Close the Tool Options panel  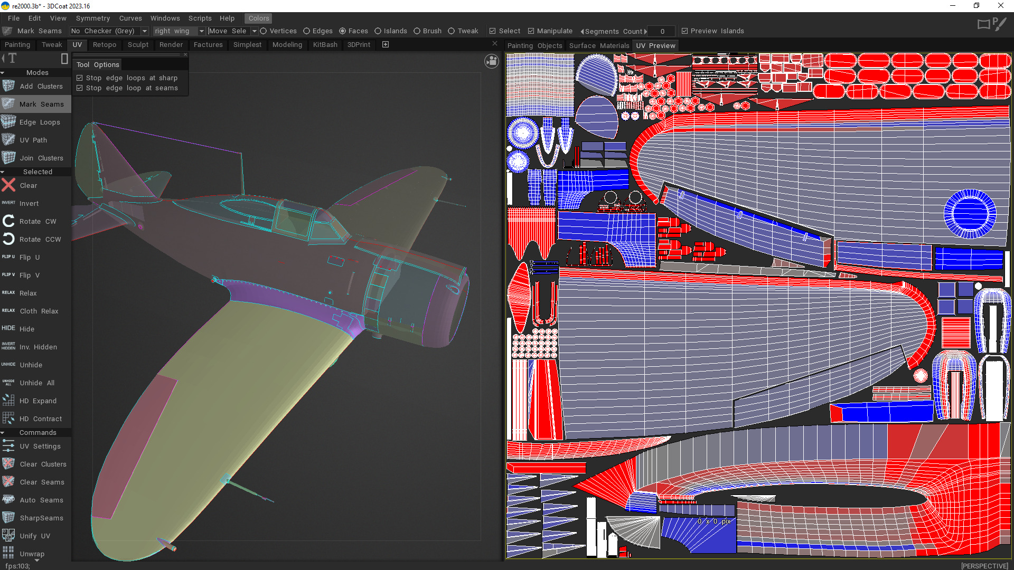click(185, 55)
